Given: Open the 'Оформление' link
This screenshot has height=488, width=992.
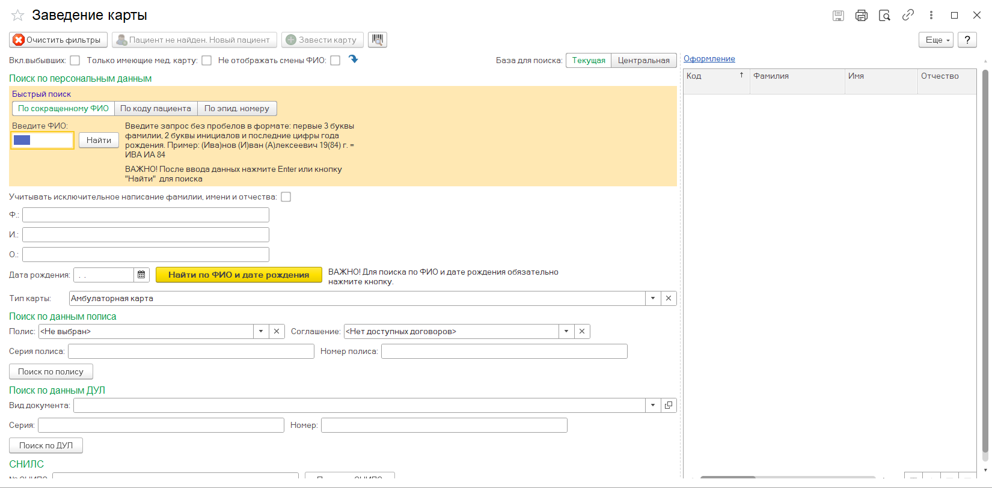Looking at the screenshot, I should point(709,59).
